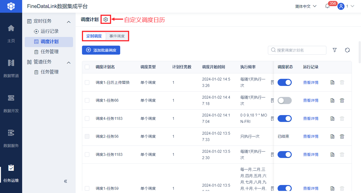Viewport: 361px width, 193px height.
Task: Click the 只执行一次 frequency cell
Action: click(250, 136)
